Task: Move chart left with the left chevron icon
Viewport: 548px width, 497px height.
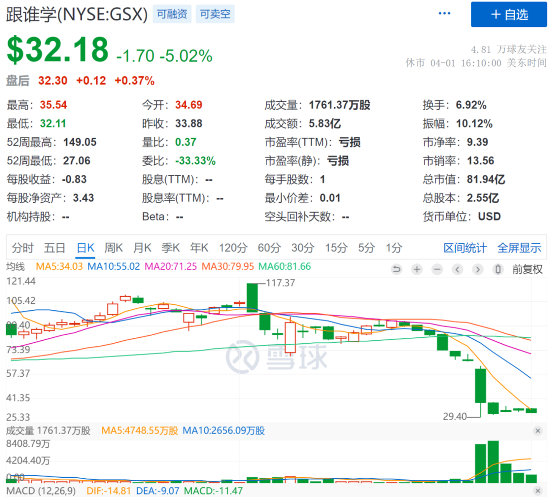Action: click(x=457, y=269)
